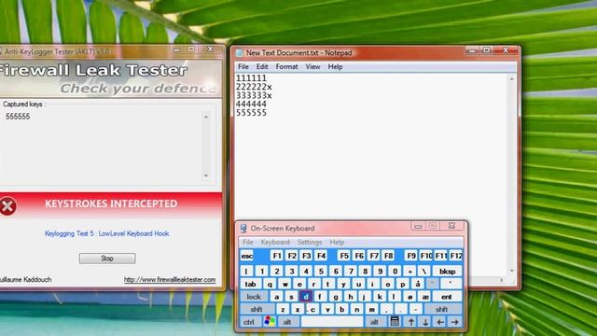
Task: Tap the m key on On-Screen Keyboard
Action: pyautogui.click(x=371, y=309)
